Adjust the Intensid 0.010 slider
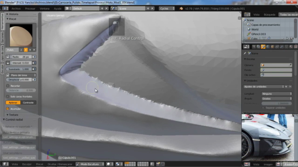The image size is (298, 167). click(20, 63)
